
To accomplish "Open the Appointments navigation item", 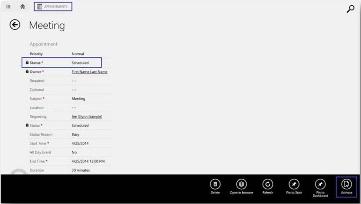I will coord(53,7).
